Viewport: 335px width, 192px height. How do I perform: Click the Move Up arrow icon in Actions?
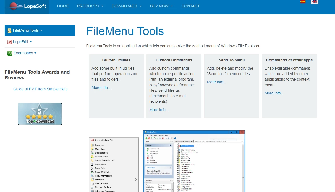tap(148, 160)
